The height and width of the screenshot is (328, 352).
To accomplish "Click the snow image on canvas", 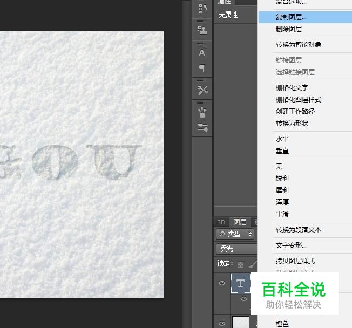I will click(82, 165).
